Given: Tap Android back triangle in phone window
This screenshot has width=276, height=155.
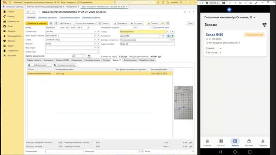Looking at the screenshot, I should [220, 152].
